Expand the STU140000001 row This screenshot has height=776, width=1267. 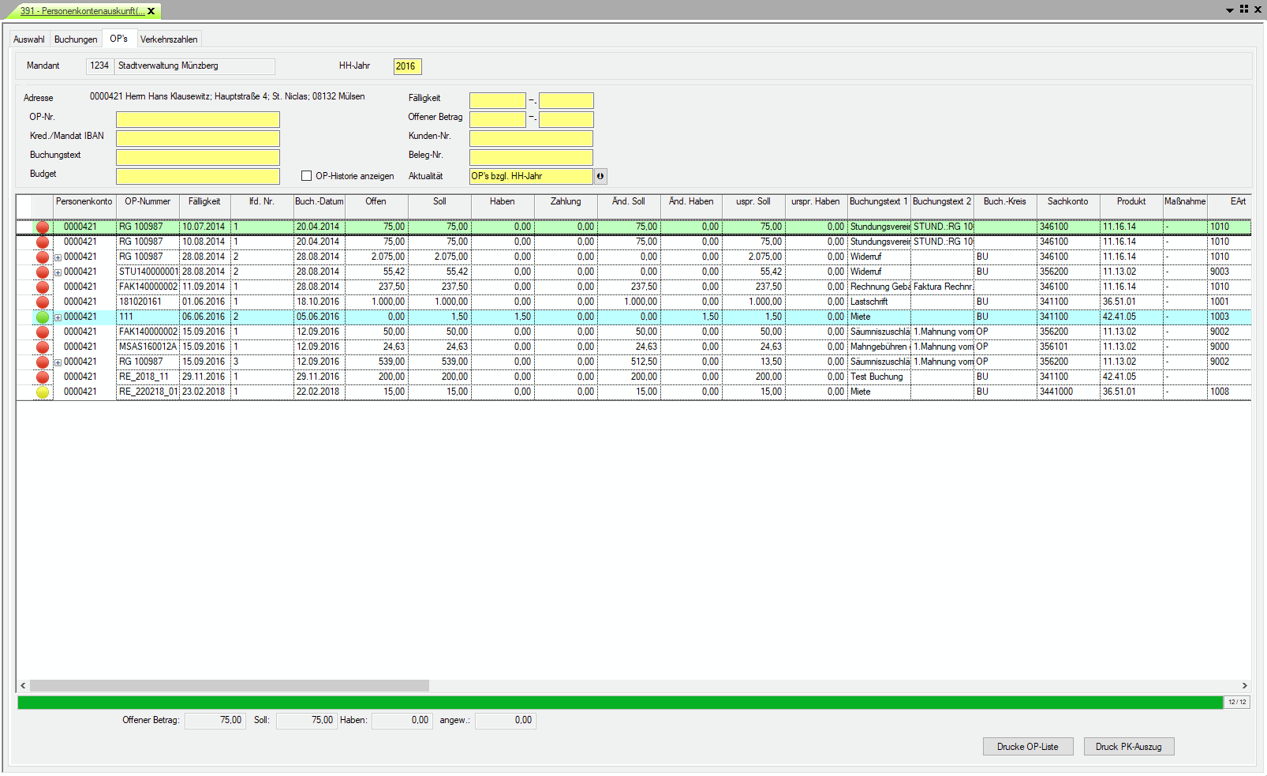click(58, 272)
